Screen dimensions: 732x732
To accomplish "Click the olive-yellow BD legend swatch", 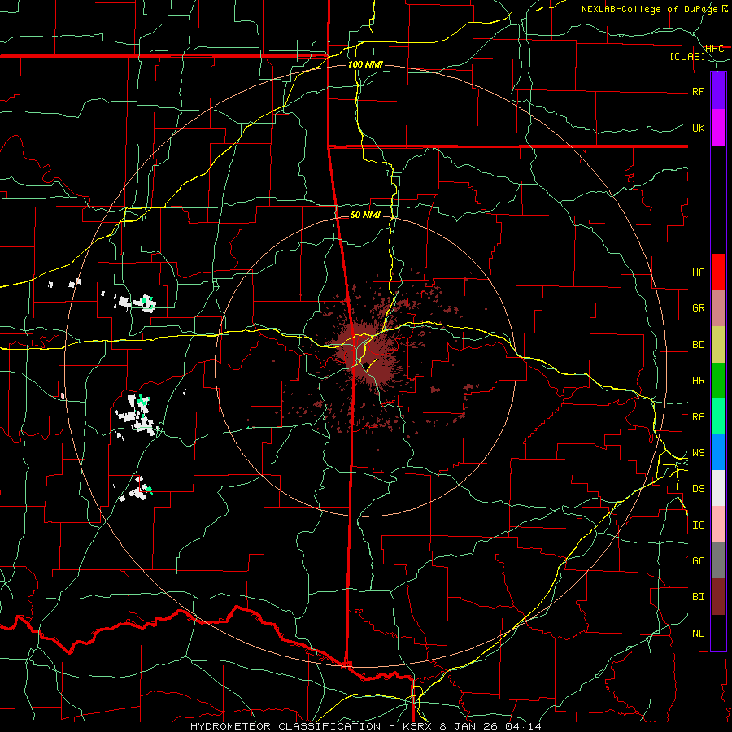I will (x=718, y=345).
